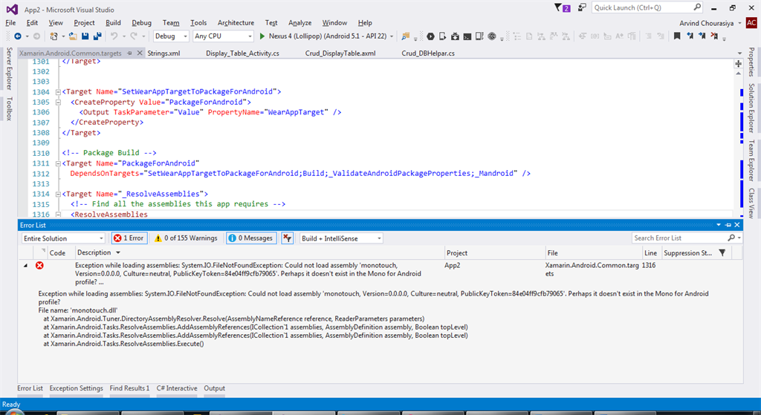Click the Find in Files toolbar icon
The width and height of the screenshot is (761, 415).
coord(405,36)
